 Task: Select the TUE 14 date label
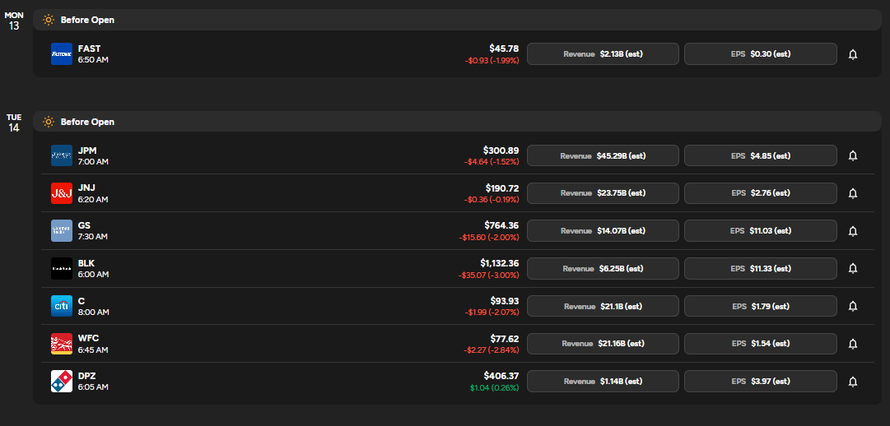[x=14, y=123]
